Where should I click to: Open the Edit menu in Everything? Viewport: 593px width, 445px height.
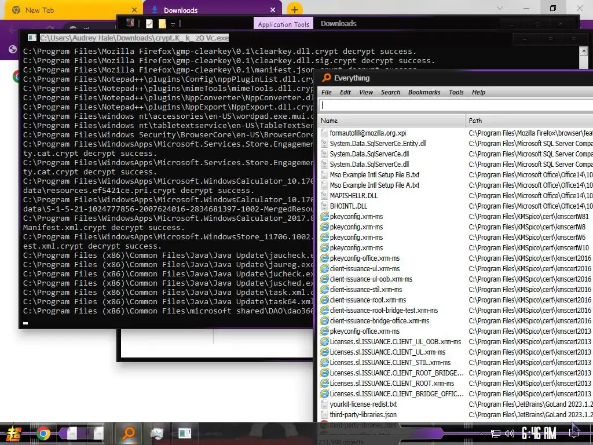coord(345,92)
